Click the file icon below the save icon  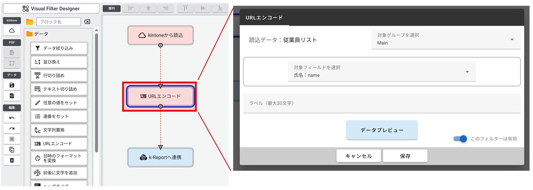coord(12,95)
